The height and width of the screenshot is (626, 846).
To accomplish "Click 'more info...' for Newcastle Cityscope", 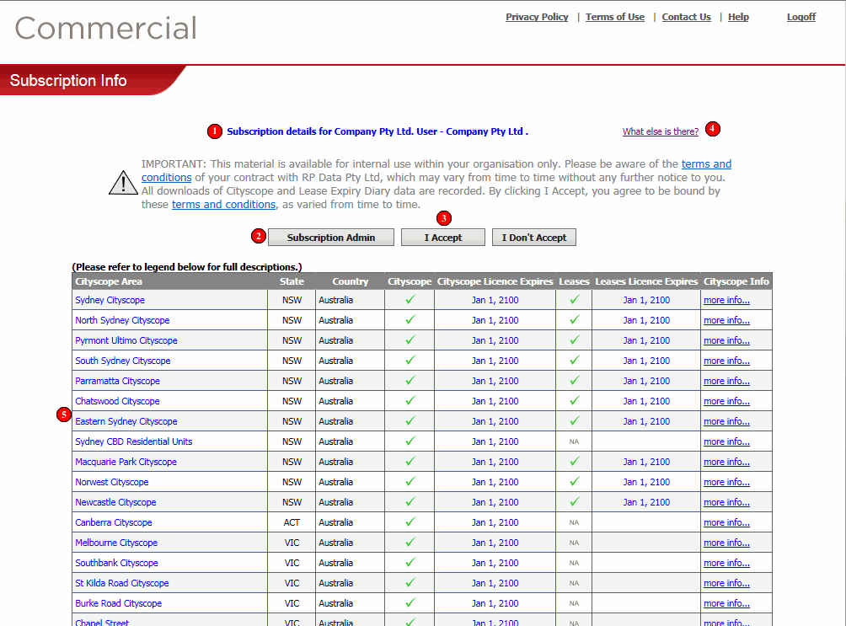I will click(x=726, y=502).
